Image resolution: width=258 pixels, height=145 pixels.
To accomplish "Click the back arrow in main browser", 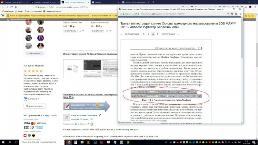I will [x=3, y=7].
